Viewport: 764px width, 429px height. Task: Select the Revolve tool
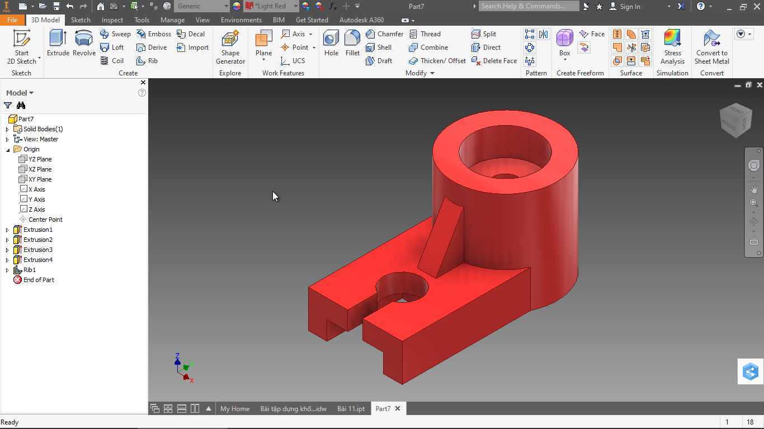tap(84, 44)
